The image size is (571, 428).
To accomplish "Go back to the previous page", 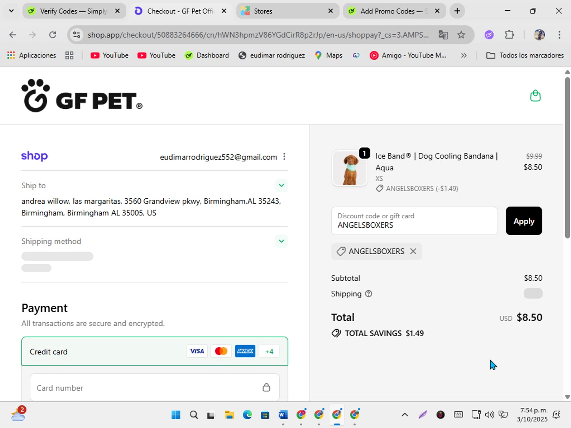I will tap(13, 35).
